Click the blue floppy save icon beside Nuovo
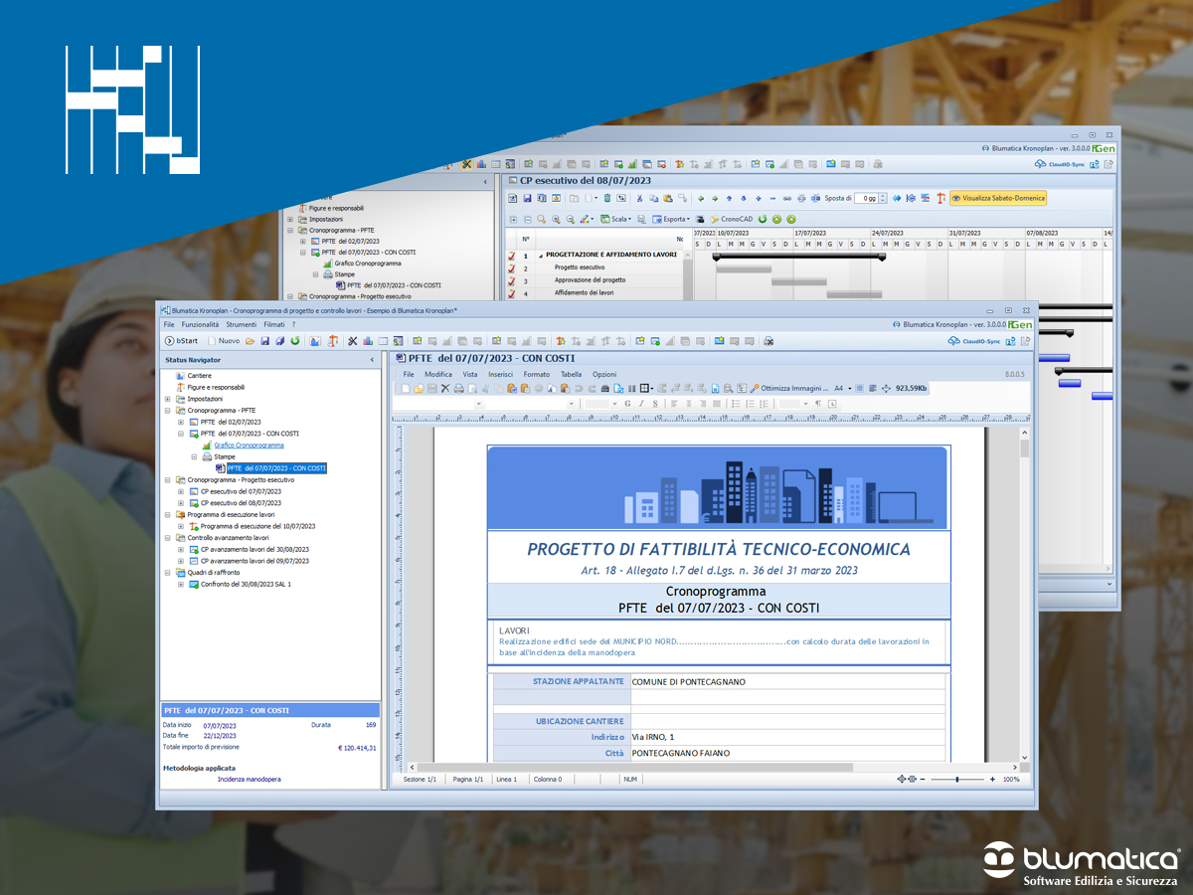The width and height of the screenshot is (1193, 895). (265, 341)
